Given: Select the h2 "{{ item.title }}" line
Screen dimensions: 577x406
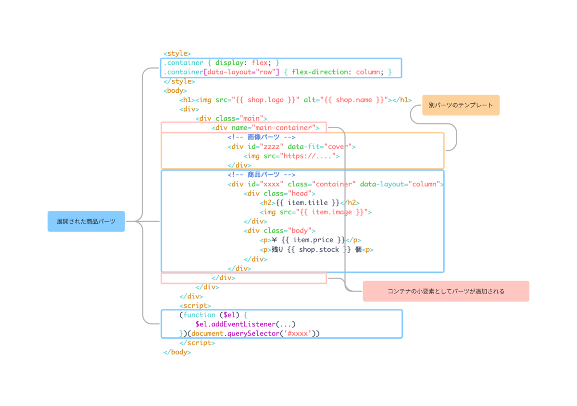Looking at the screenshot, I should tap(310, 203).
